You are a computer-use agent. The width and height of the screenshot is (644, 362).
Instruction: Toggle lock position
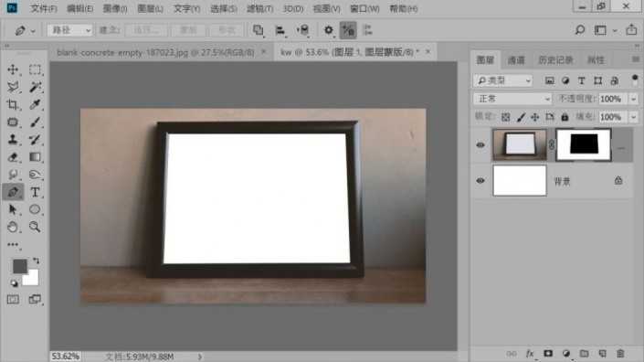click(534, 118)
